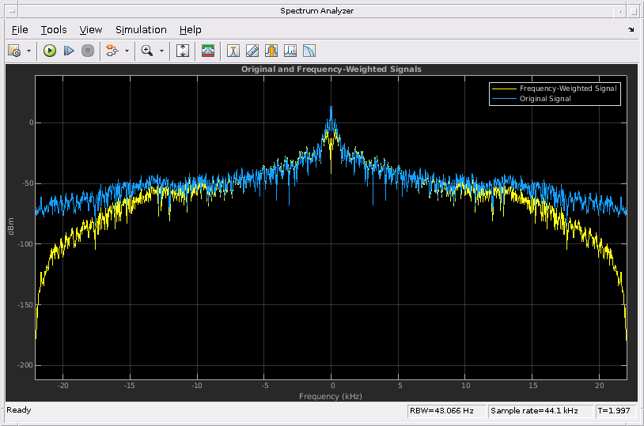Screen dimensions: 644x426
Task: Toggle Frequency-Weighted Signal in the legend
Action: [568, 89]
